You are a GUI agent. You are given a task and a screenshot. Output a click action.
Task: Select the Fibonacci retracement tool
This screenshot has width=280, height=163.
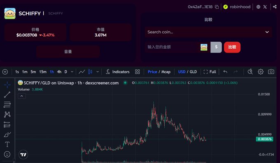pos(7,105)
